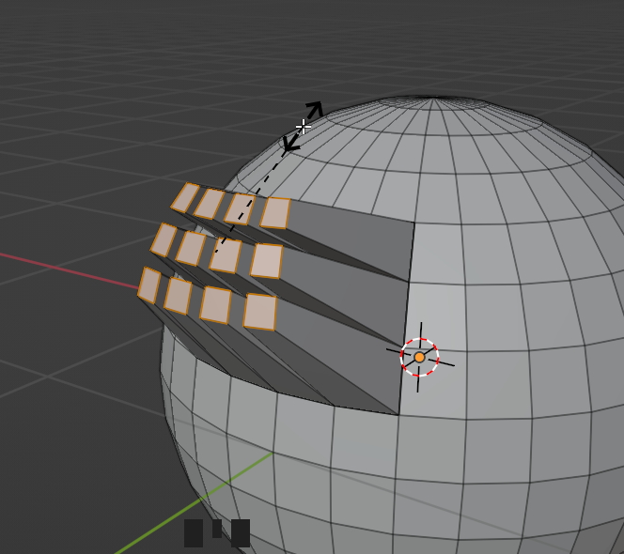624x554 pixels.
Task: Click the red-white 3D cursor ring
Action: click(x=419, y=358)
